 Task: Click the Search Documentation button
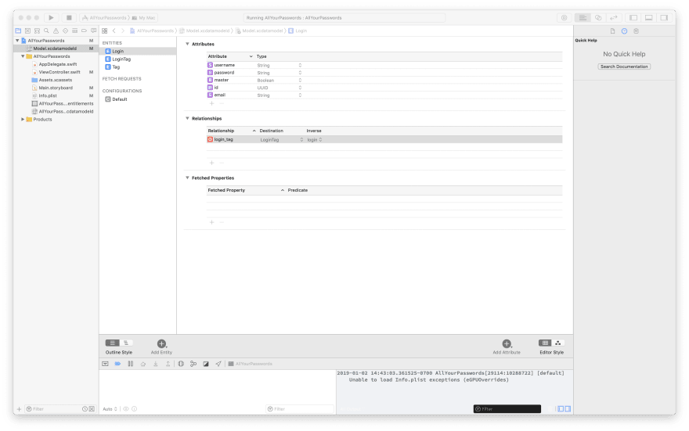coord(624,66)
